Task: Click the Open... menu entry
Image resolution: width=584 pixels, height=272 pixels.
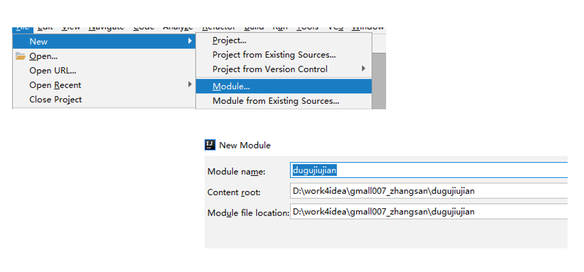Action: point(44,56)
